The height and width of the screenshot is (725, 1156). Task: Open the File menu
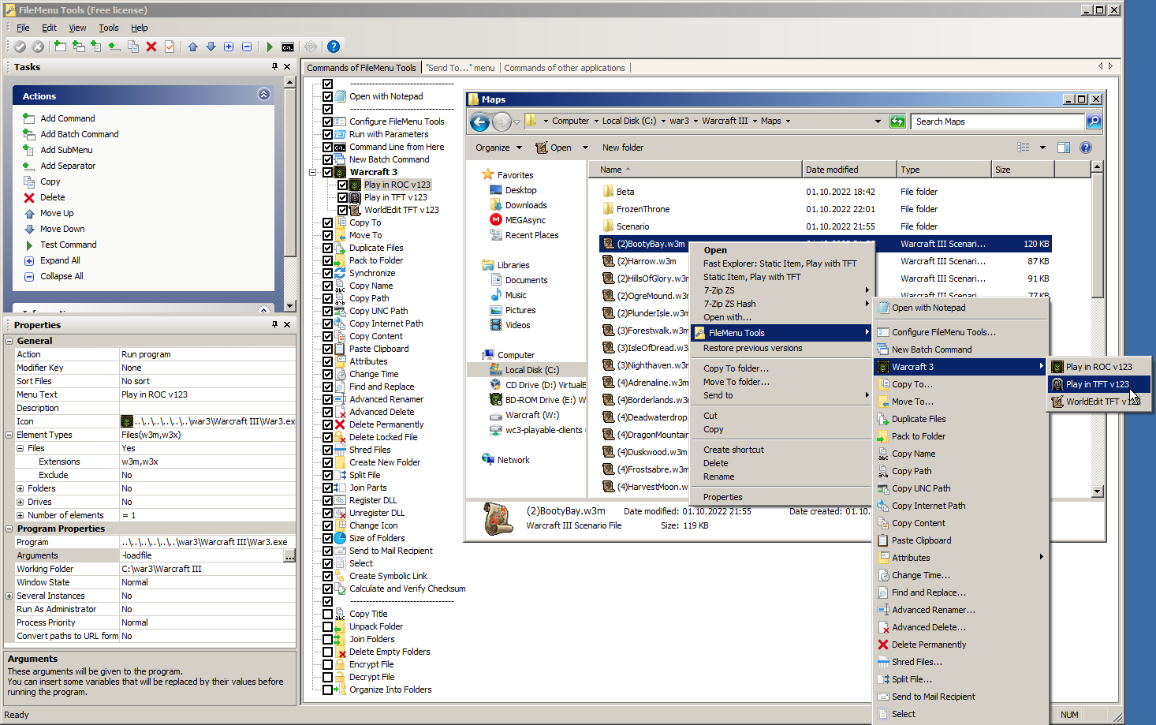click(x=23, y=28)
